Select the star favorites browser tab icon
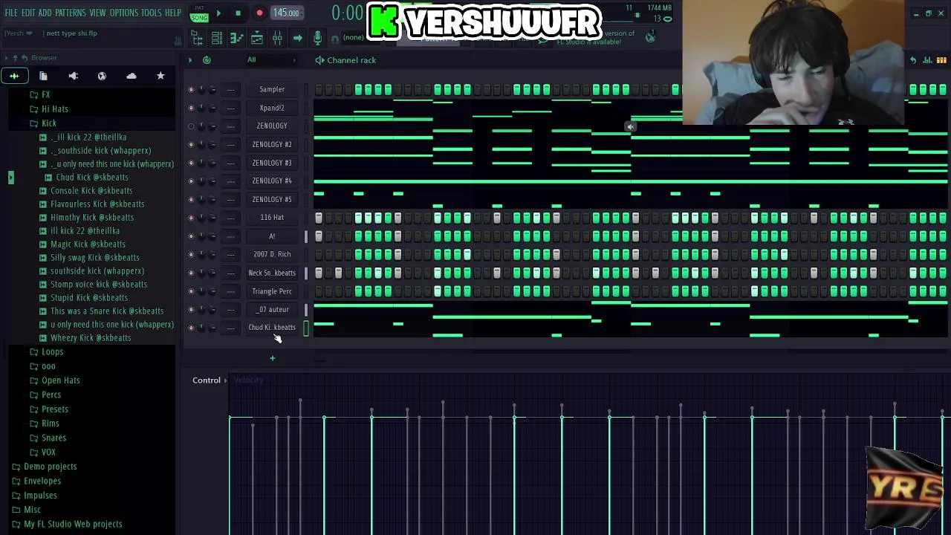 tap(160, 76)
